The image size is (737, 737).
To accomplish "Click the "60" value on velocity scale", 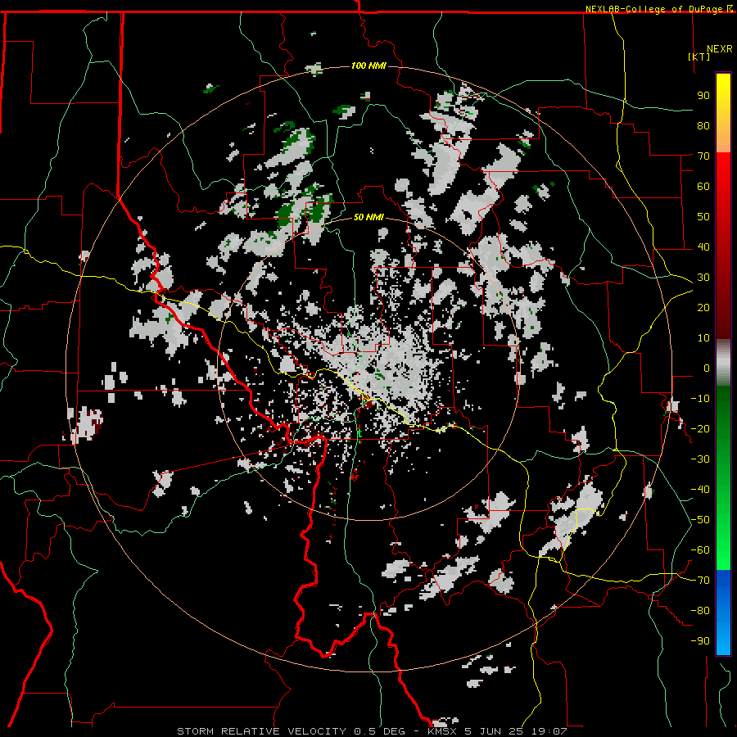I will 703,187.
